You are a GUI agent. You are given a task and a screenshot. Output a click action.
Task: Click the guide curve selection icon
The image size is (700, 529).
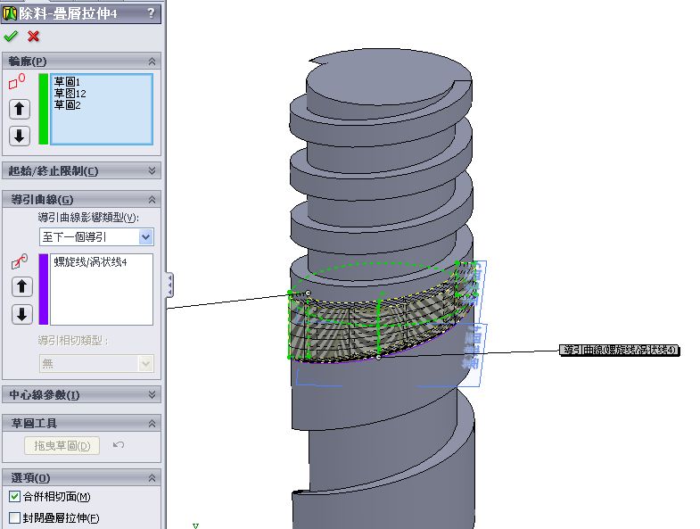20,261
